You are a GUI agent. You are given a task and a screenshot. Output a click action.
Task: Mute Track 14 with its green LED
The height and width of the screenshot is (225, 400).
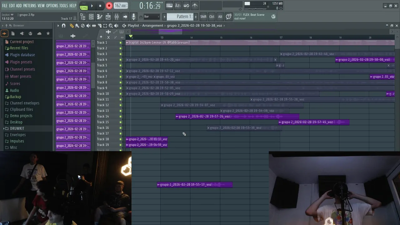point(121,117)
